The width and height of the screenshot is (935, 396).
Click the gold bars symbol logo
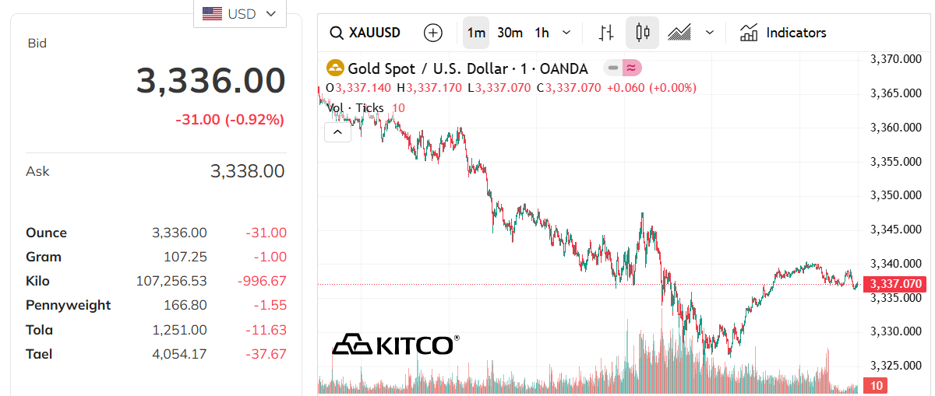(335, 68)
